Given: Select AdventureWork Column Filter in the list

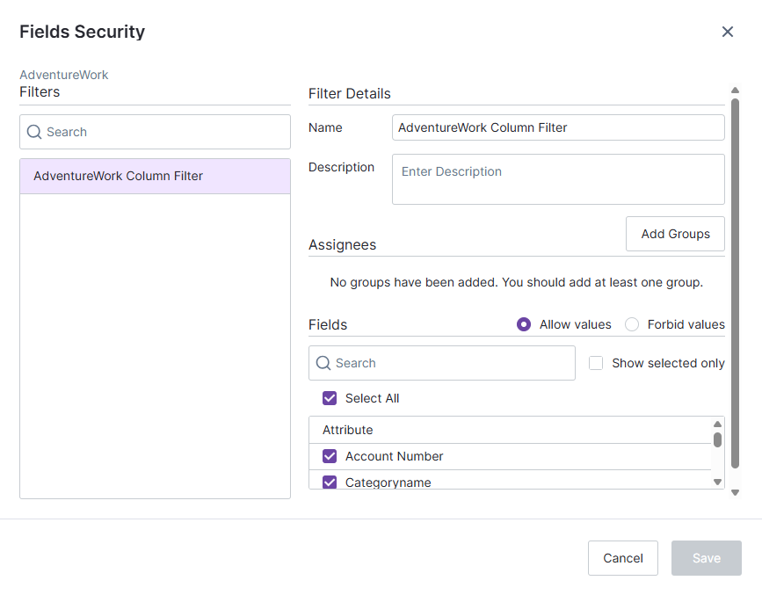Looking at the screenshot, I should coord(155,176).
